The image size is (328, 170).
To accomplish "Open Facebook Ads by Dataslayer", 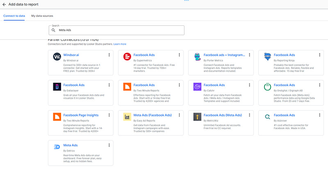I will pos(74,85).
